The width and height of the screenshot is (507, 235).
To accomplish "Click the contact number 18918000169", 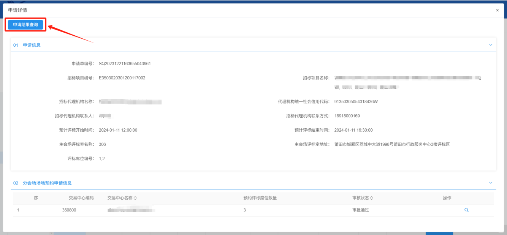I will (347, 116).
